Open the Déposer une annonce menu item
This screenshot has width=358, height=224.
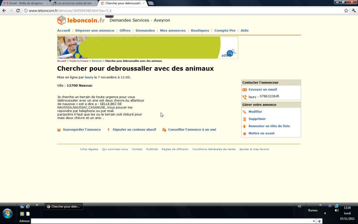coord(95,31)
